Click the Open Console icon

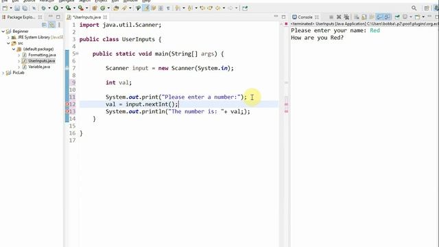click(417, 17)
